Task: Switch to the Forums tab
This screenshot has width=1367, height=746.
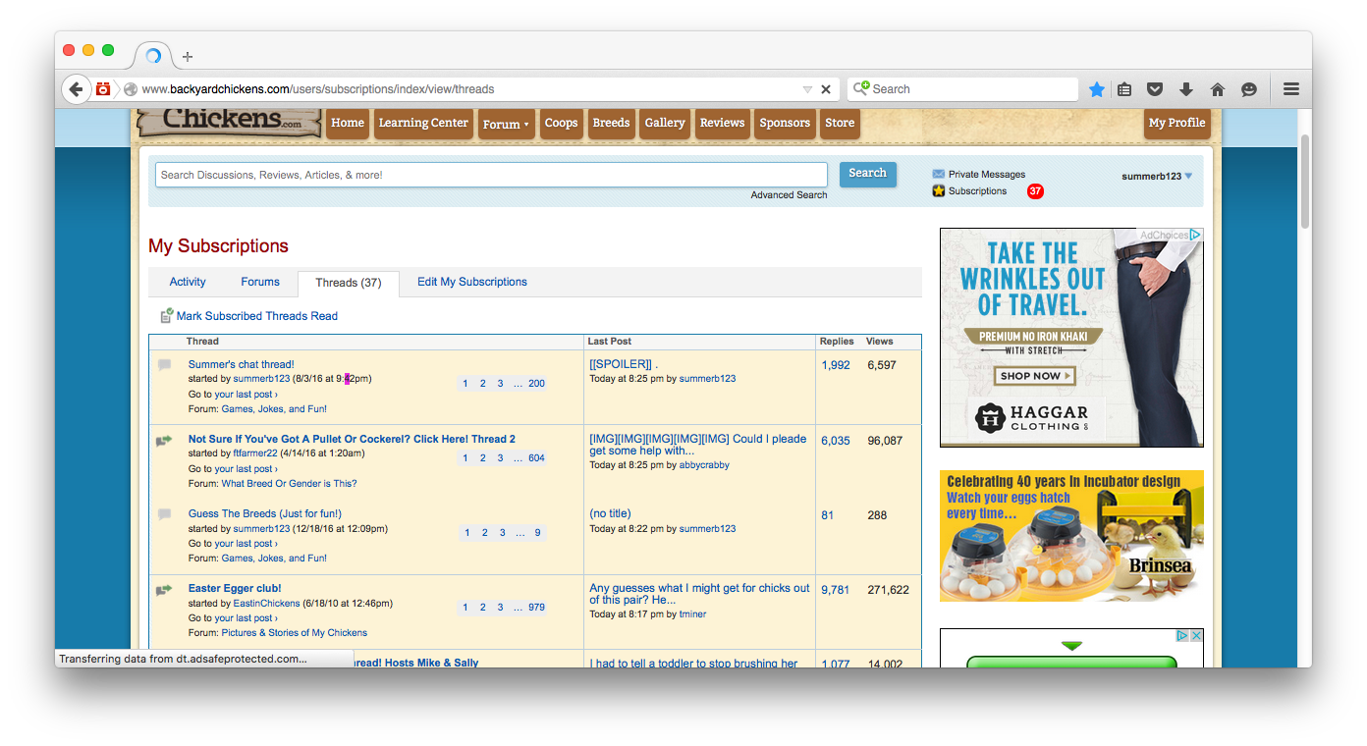Action: click(x=260, y=282)
